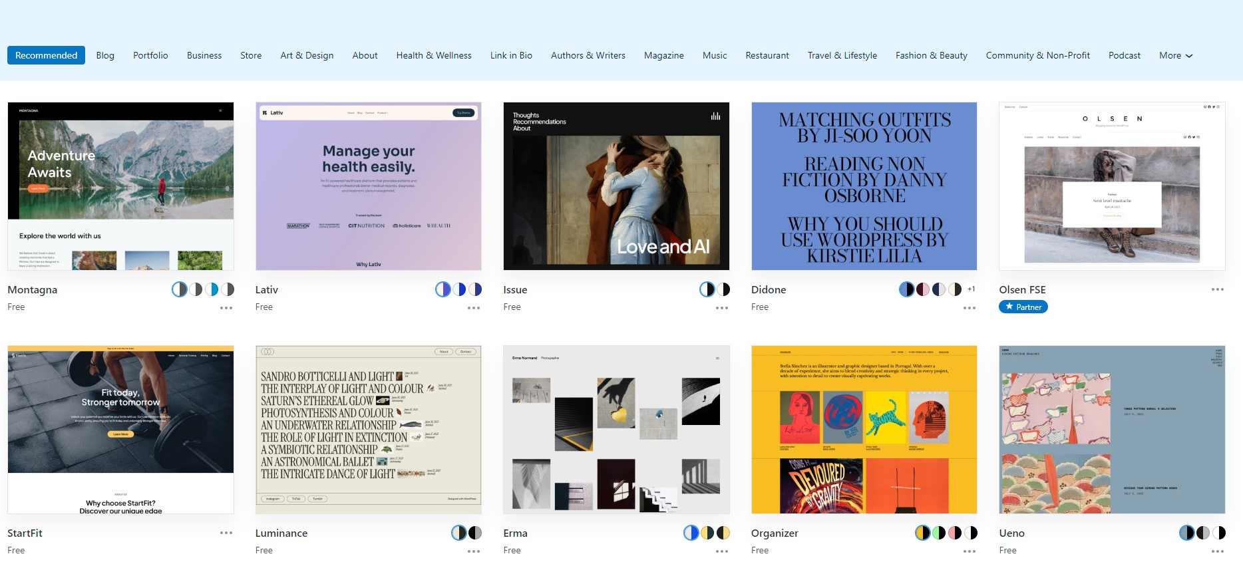
Task: Select dark style variation for Issue theme
Action: tap(723, 289)
